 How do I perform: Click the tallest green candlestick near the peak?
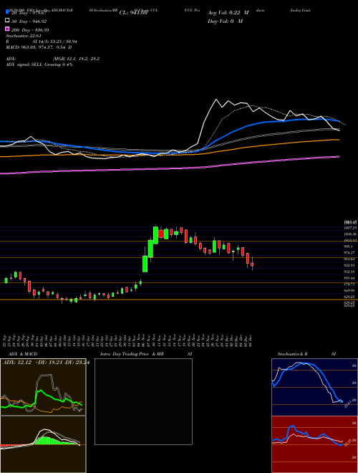pos(156,235)
